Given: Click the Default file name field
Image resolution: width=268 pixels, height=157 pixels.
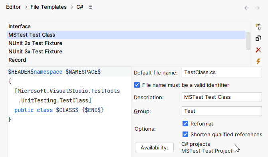Looking at the screenshot, I should (222, 73).
